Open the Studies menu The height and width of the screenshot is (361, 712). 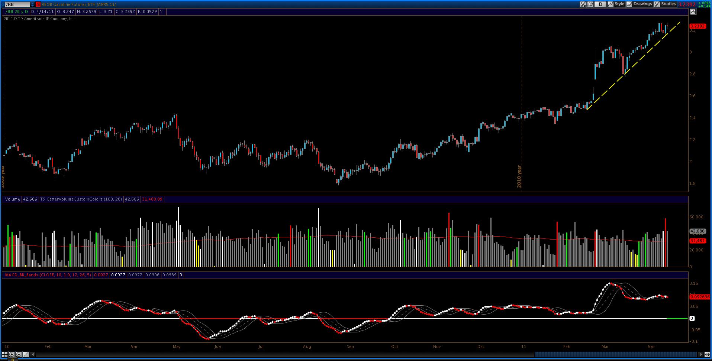tap(665, 4)
